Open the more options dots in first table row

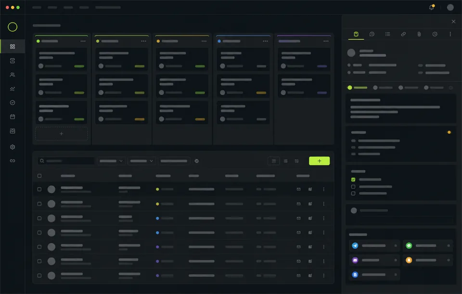point(323,189)
